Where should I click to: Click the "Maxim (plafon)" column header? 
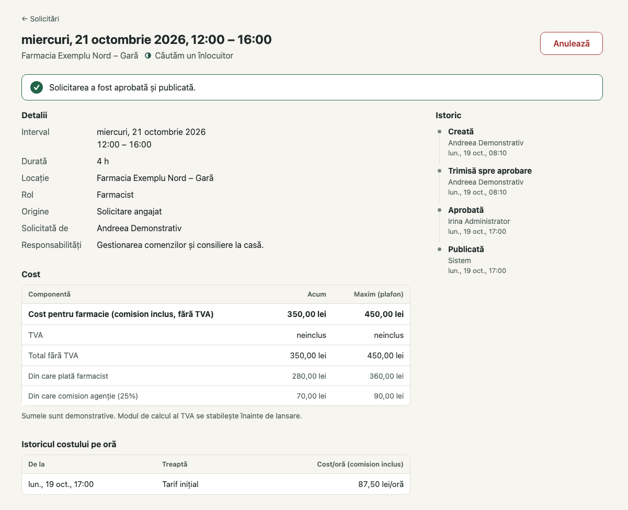[379, 294]
